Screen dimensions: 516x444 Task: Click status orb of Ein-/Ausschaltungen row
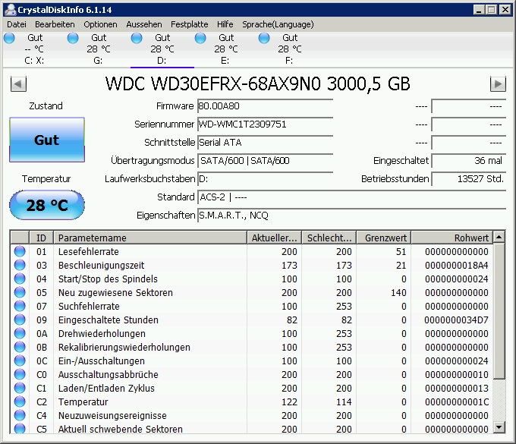click(20, 361)
